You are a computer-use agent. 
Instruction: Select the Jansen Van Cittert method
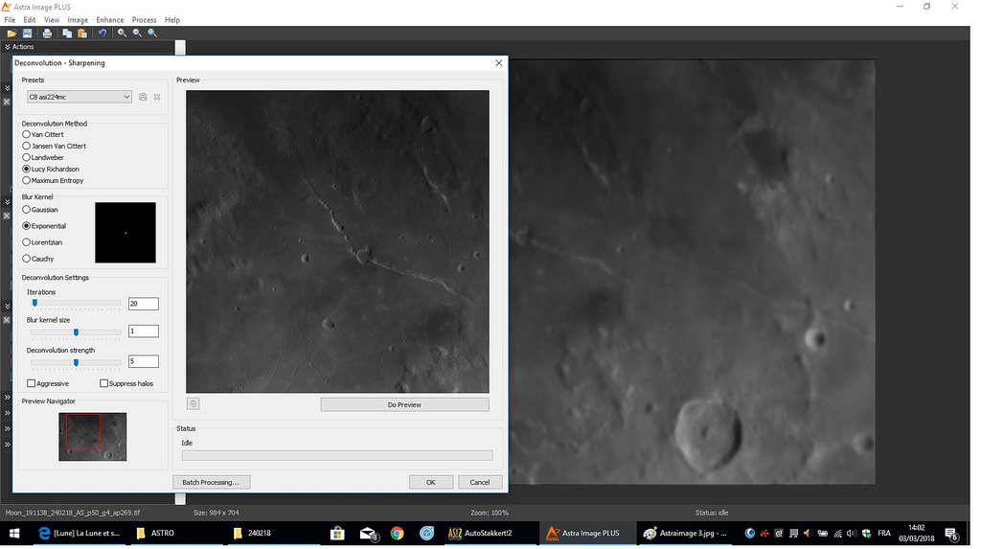click(x=55, y=147)
